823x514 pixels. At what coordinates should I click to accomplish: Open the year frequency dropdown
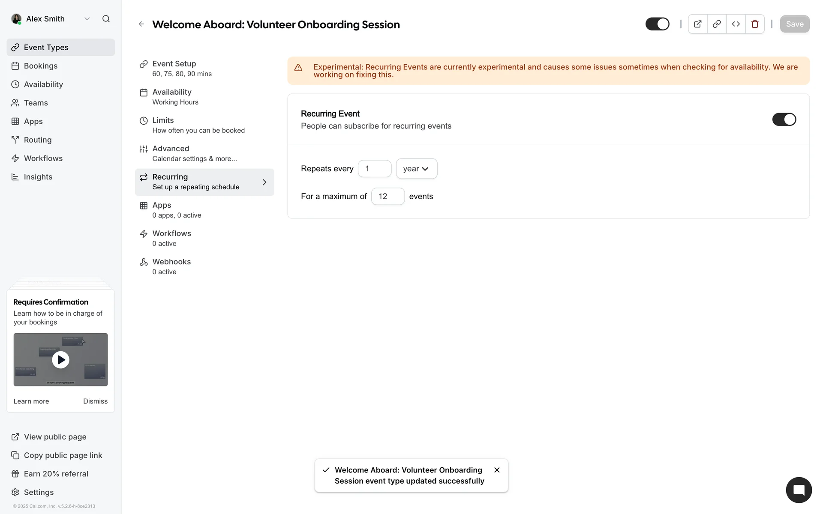(x=416, y=169)
